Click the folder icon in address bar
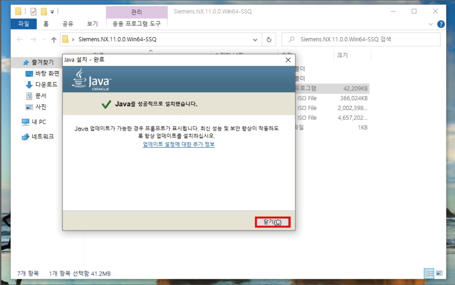The height and width of the screenshot is (285, 455). click(x=65, y=39)
